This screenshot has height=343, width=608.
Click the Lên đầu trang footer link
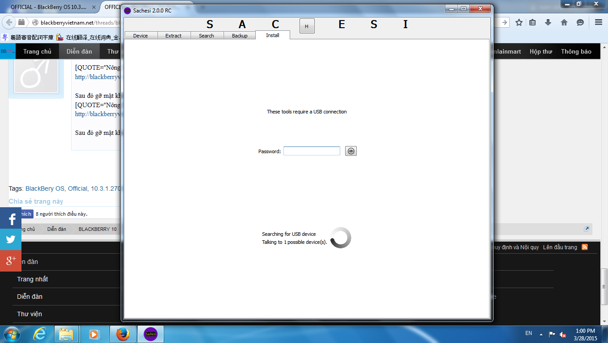point(560,247)
